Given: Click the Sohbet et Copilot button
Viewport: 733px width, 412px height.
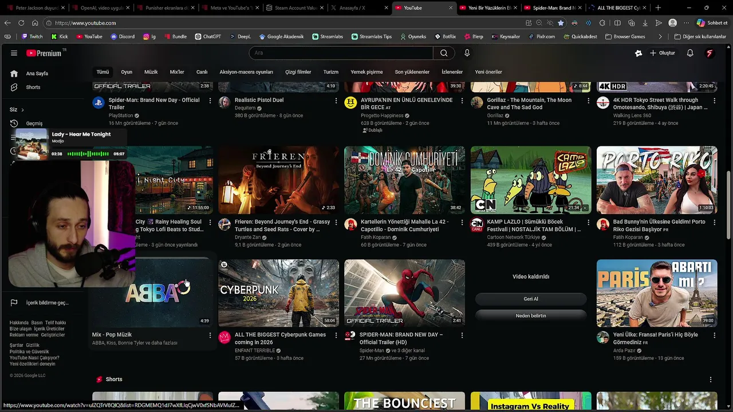Looking at the screenshot, I should coord(712,23).
